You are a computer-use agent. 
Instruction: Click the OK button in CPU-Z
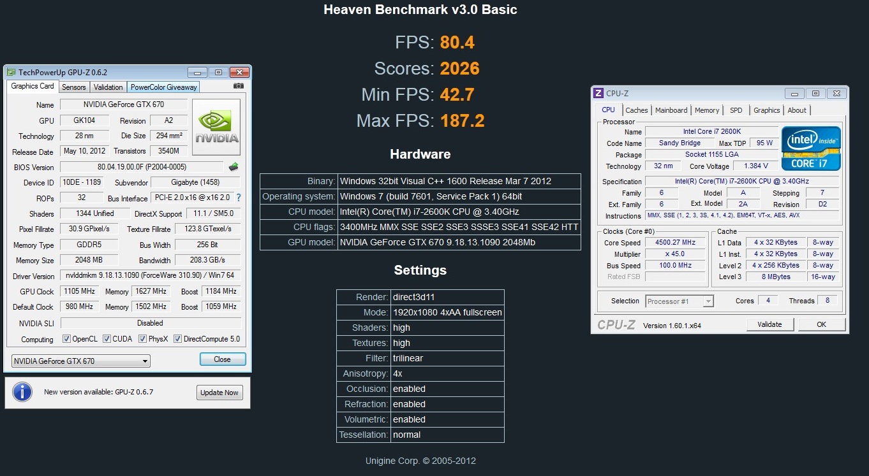coord(821,324)
